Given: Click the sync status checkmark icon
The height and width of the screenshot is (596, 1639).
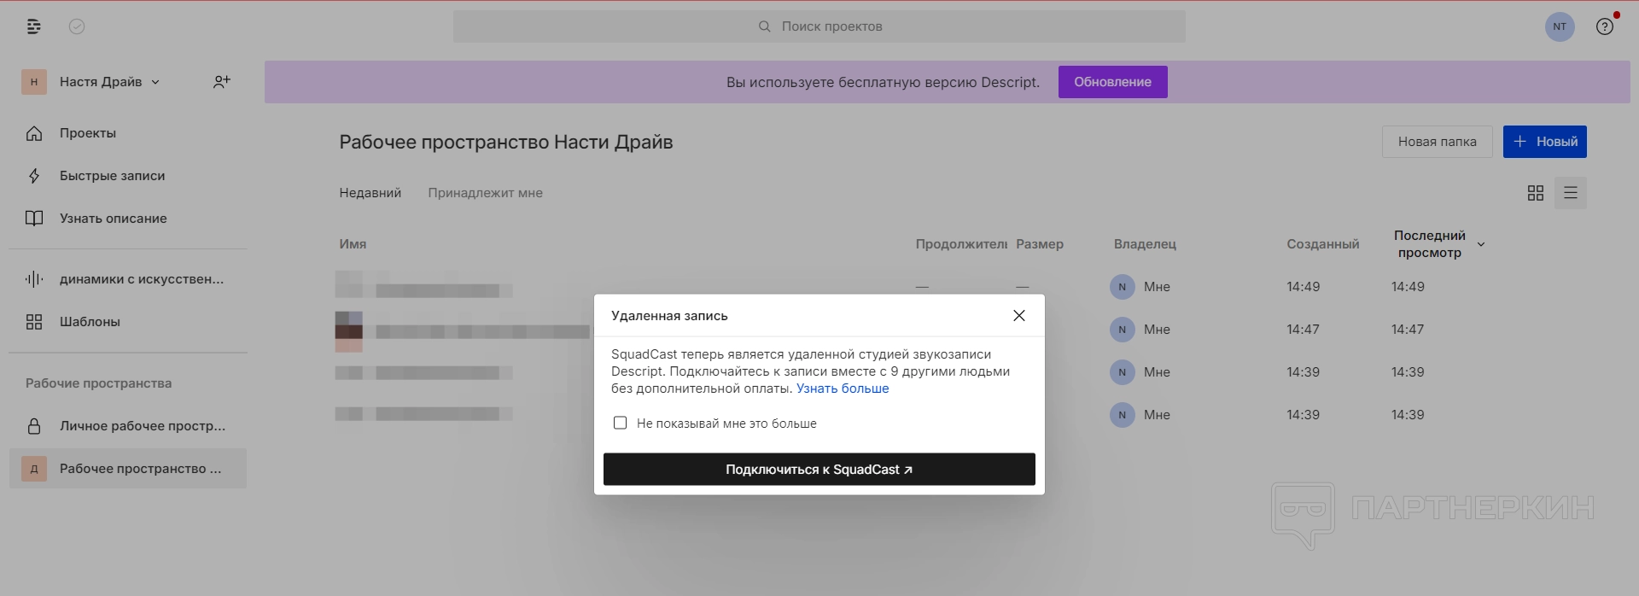Looking at the screenshot, I should (x=77, y=26).
